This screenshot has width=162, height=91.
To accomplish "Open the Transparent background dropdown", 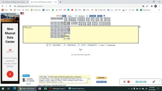I will 92,45.
